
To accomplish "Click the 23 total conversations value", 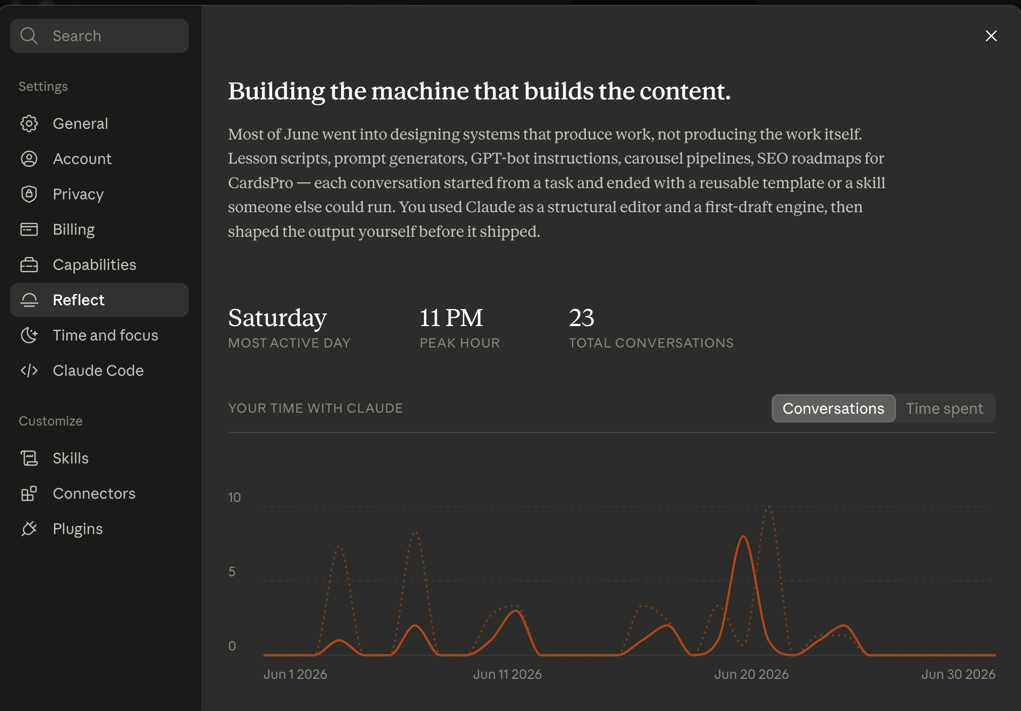I will (x=582, y=318).
